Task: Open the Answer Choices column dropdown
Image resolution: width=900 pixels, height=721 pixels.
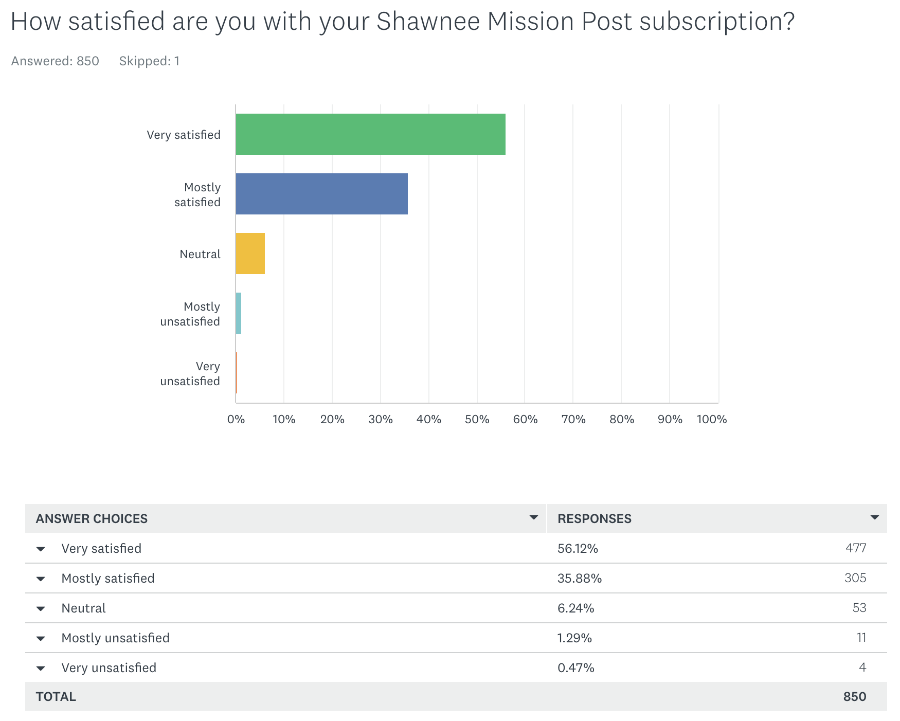Action: coord(534,517)
